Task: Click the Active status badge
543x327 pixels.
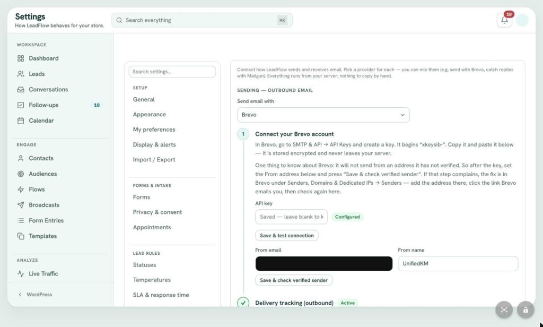Action: pyautogui.click(x=347, y=303)
